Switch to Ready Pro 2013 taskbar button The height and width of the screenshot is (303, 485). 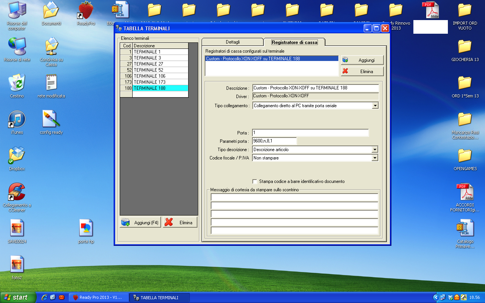(99, 297)
